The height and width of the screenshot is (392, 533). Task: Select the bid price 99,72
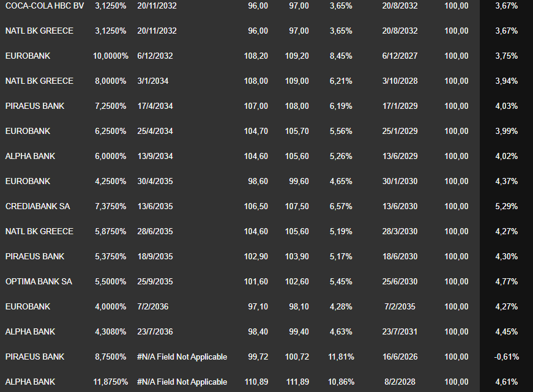[258, 357]
